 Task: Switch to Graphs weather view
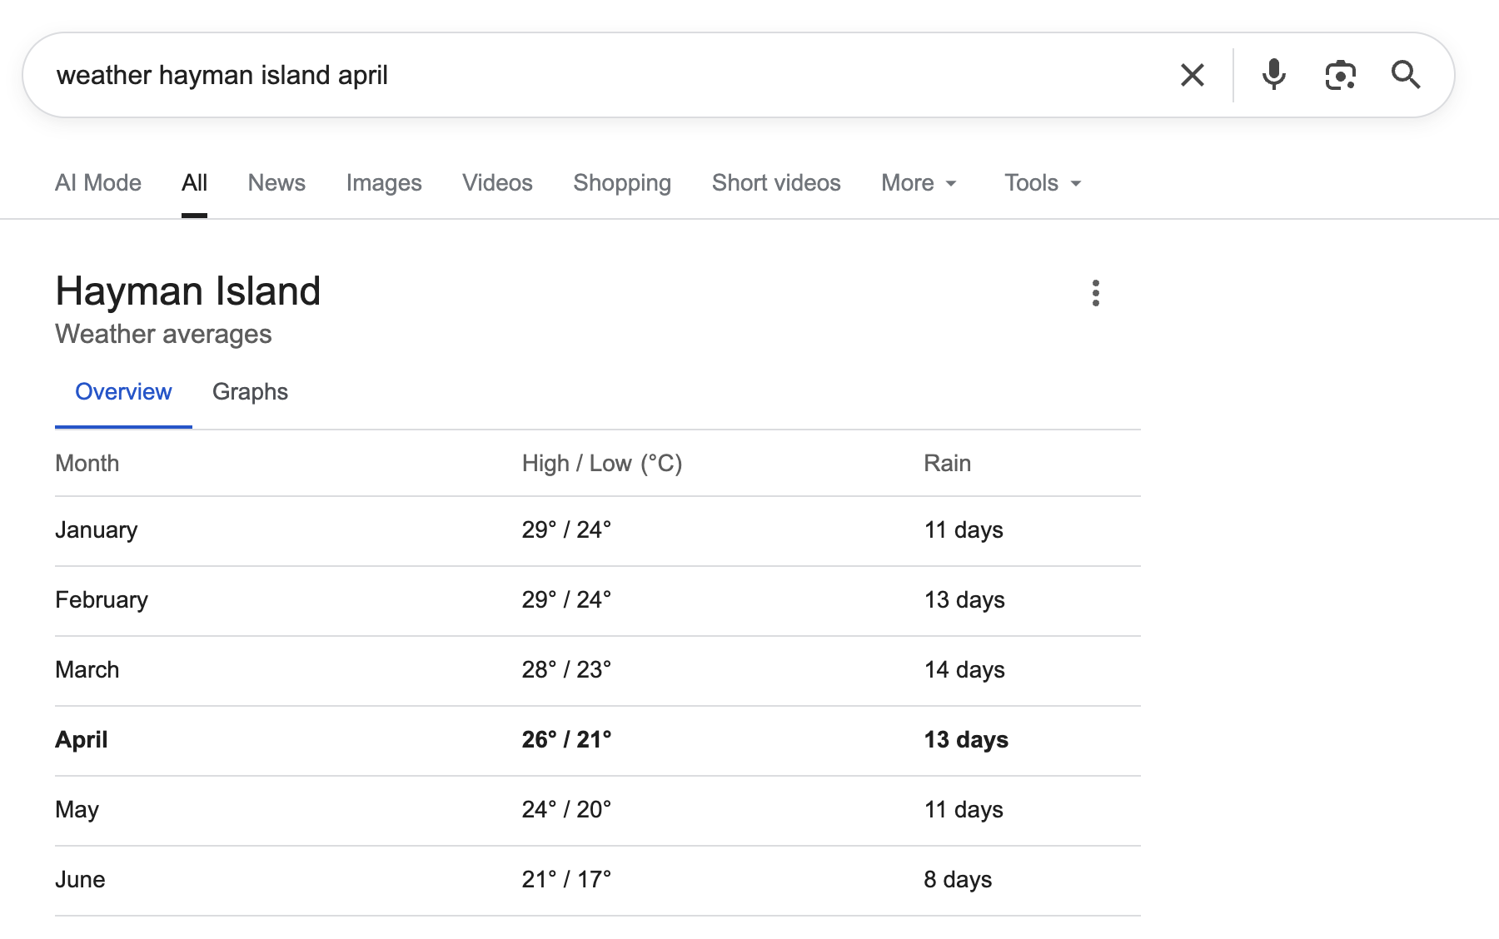pyautogui.click(x=250, y=392)
